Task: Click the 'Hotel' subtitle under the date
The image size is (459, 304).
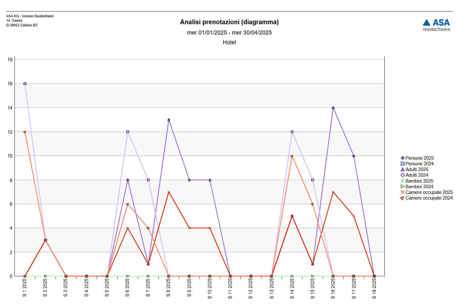Action: click(229, 42)
